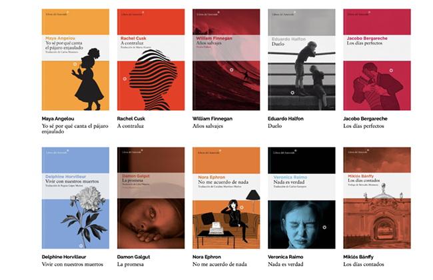Click Eduardo Halfon author name below cover
Screen dimensions: 433x280
coord(286,119)
